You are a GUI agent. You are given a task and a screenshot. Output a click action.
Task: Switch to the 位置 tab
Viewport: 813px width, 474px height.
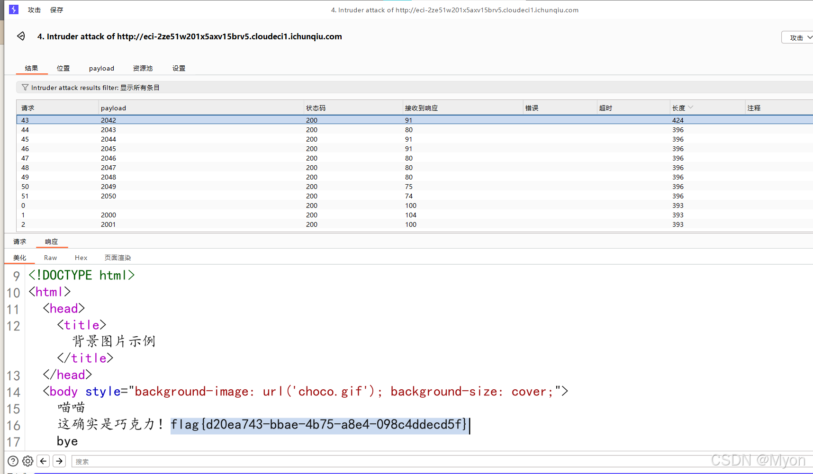tap(63, 68)
